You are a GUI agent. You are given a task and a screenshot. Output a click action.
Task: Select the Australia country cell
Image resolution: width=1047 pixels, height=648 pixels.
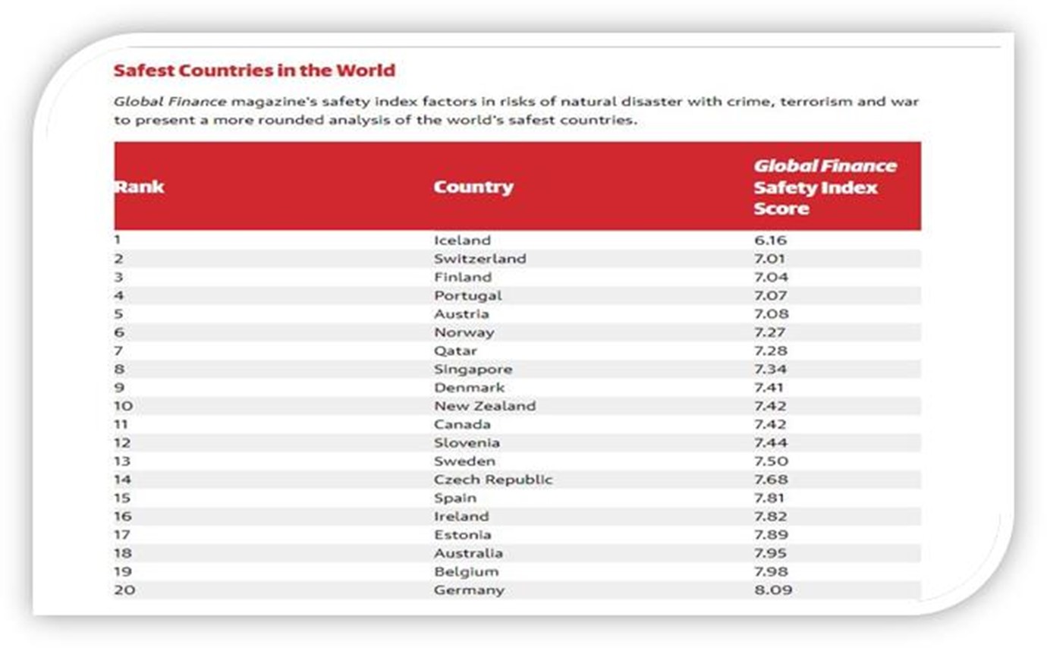(x=468, y=553)
